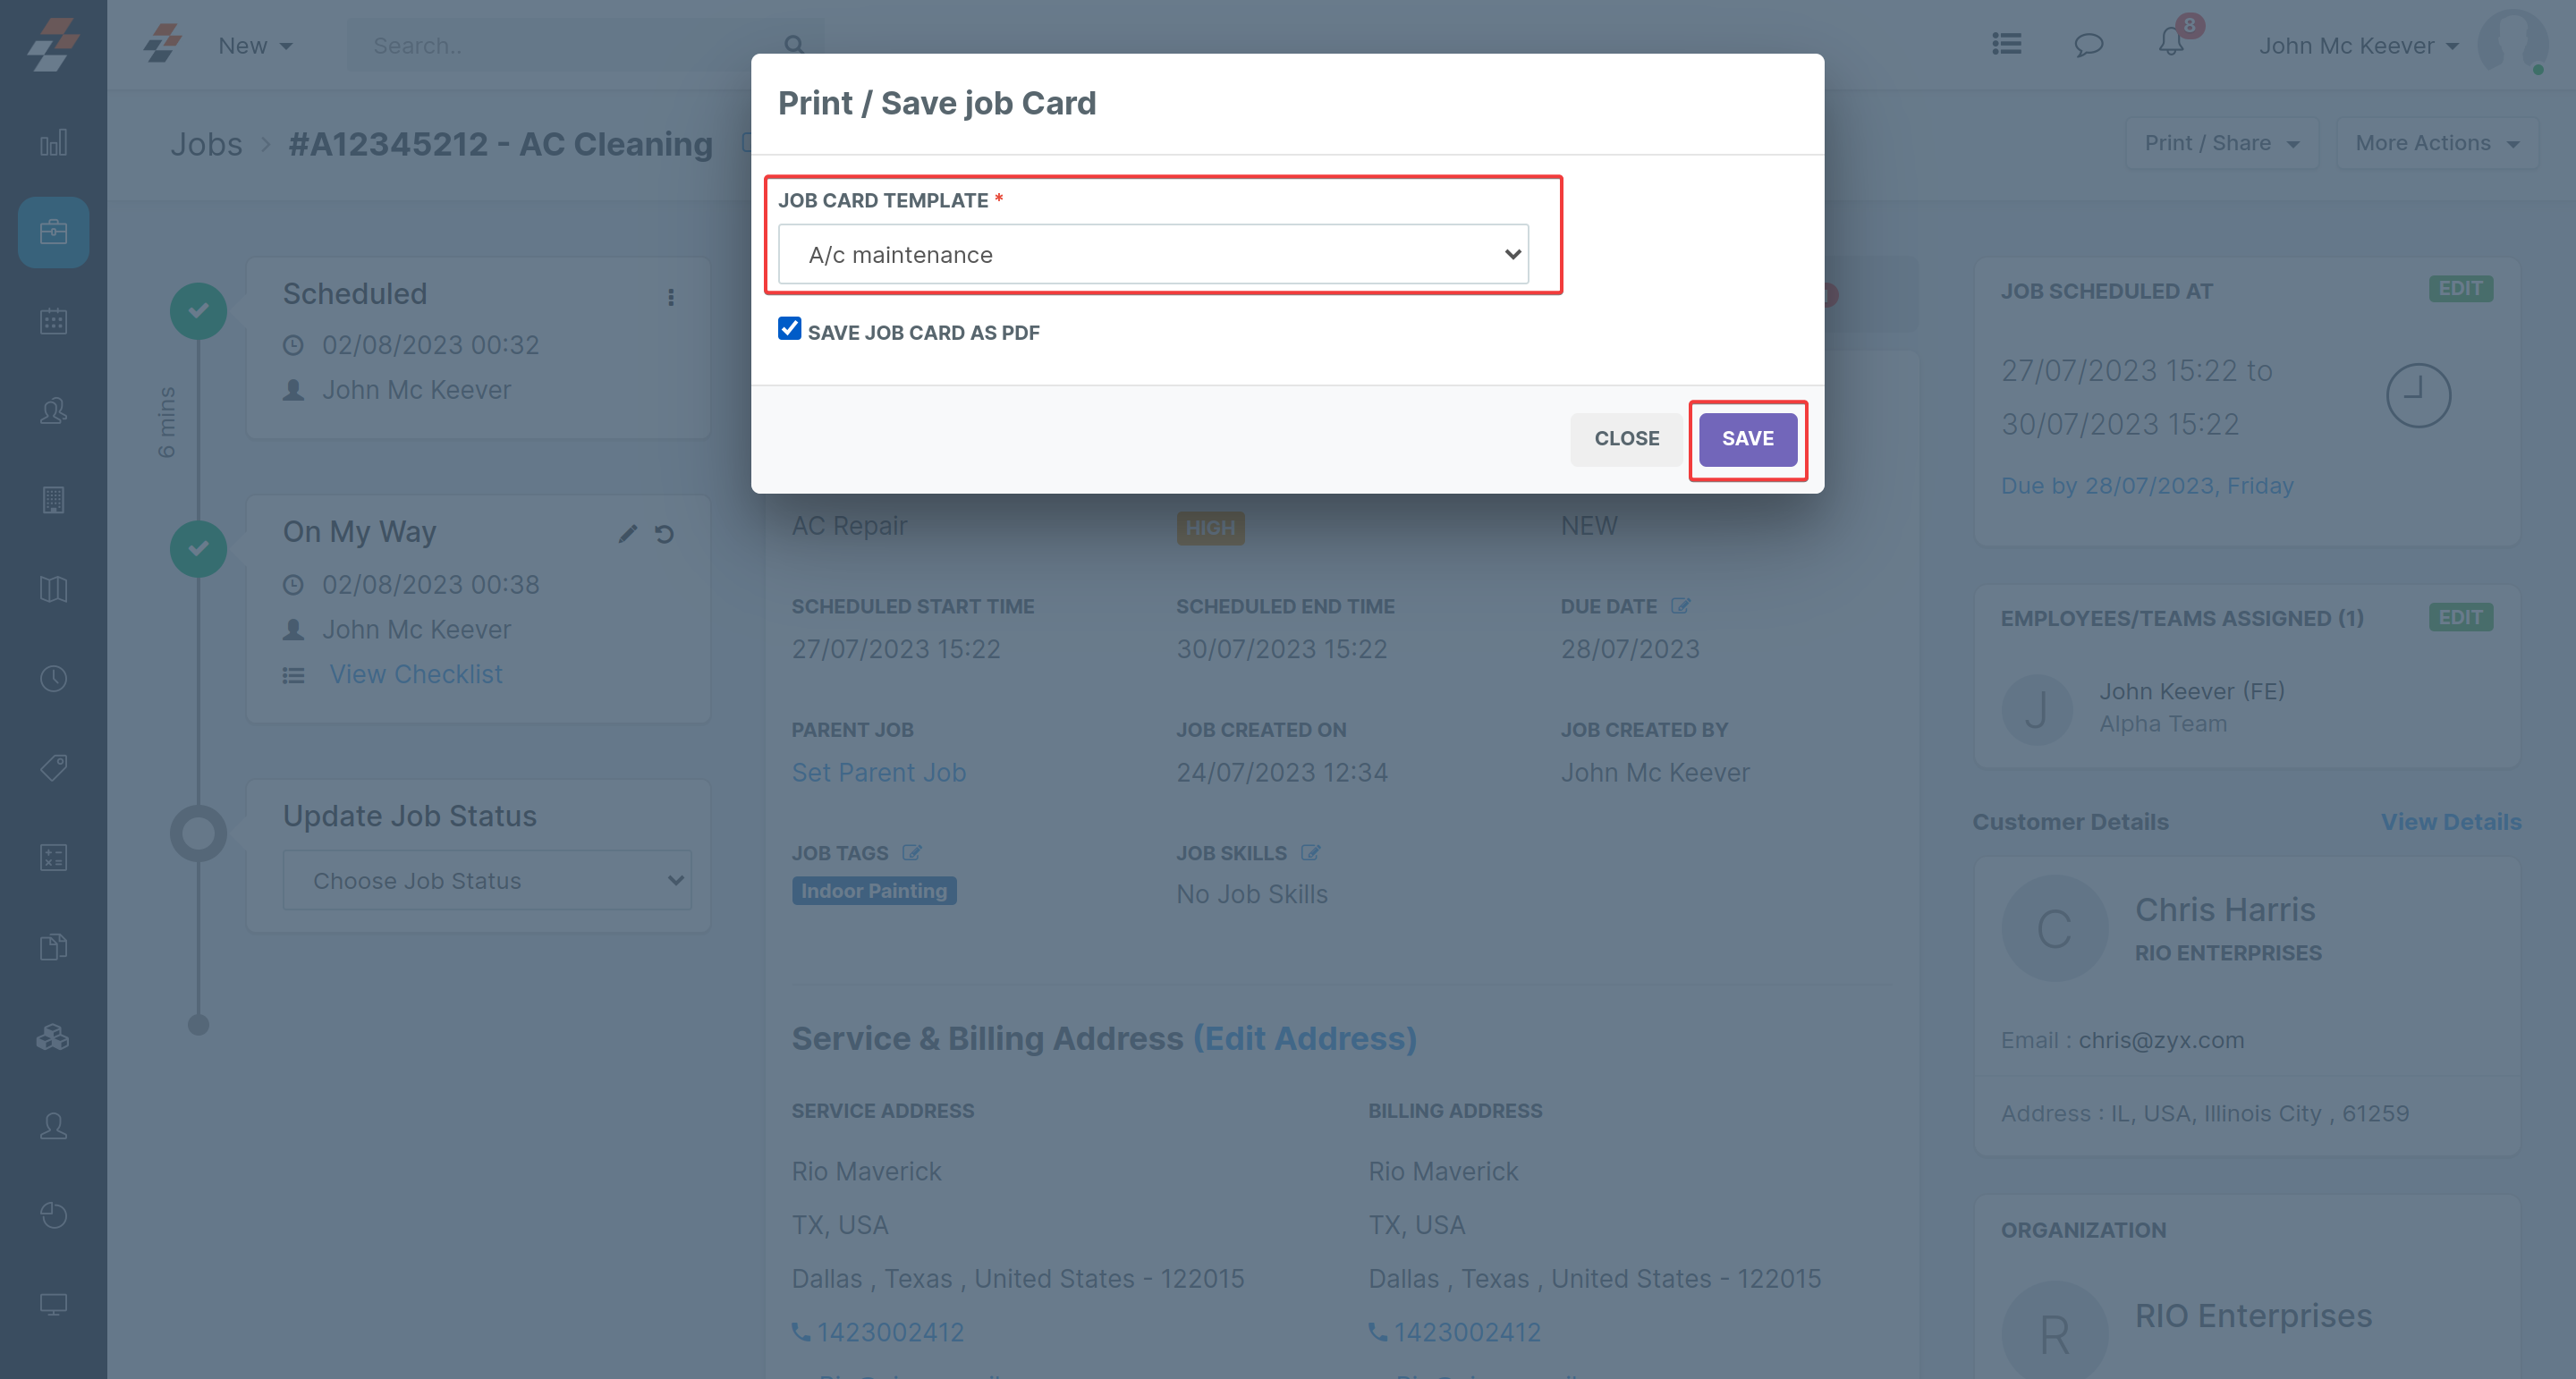Open the View Checklist link
The height and width of the screenshot is (1379, 2576).
coord(415,675)
